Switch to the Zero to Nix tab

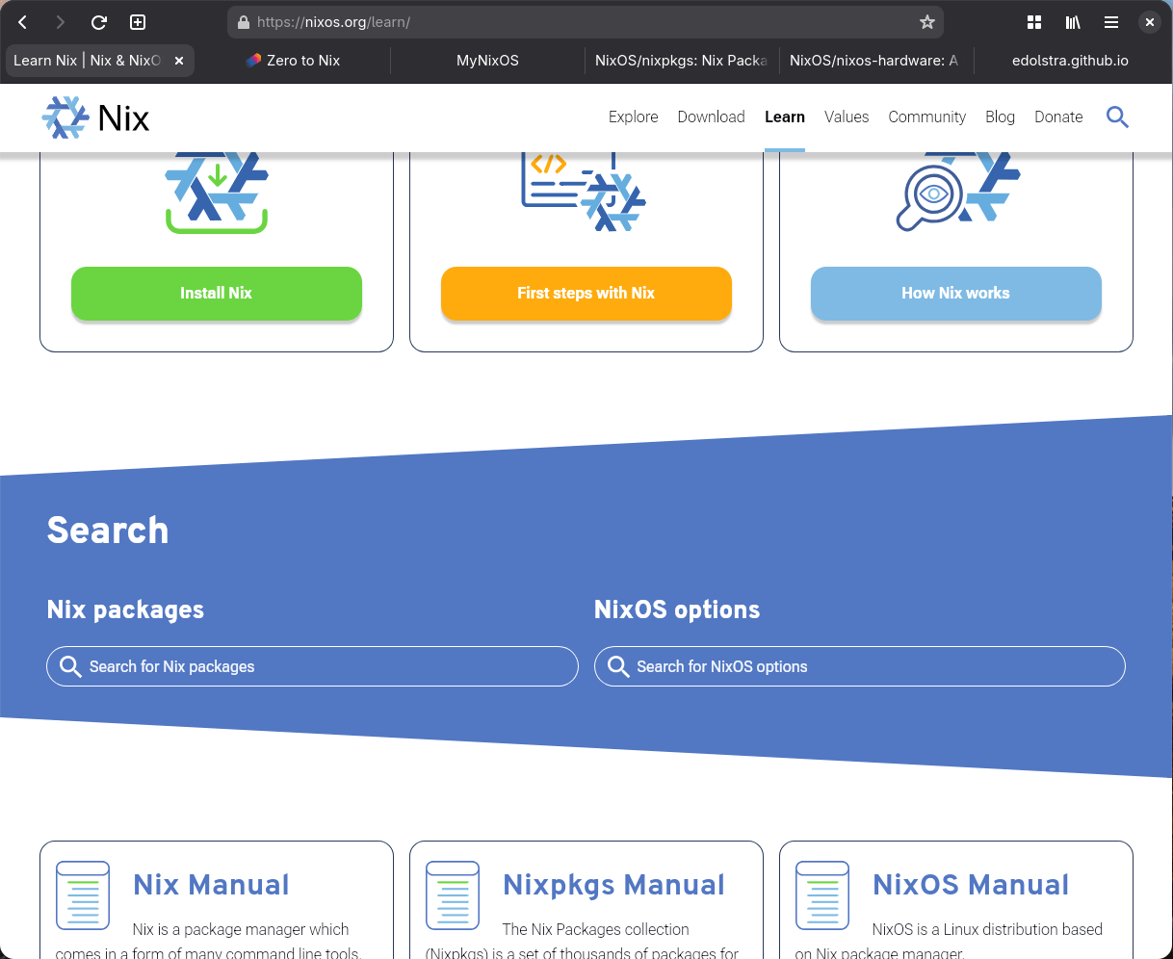(x=294, y=61)
